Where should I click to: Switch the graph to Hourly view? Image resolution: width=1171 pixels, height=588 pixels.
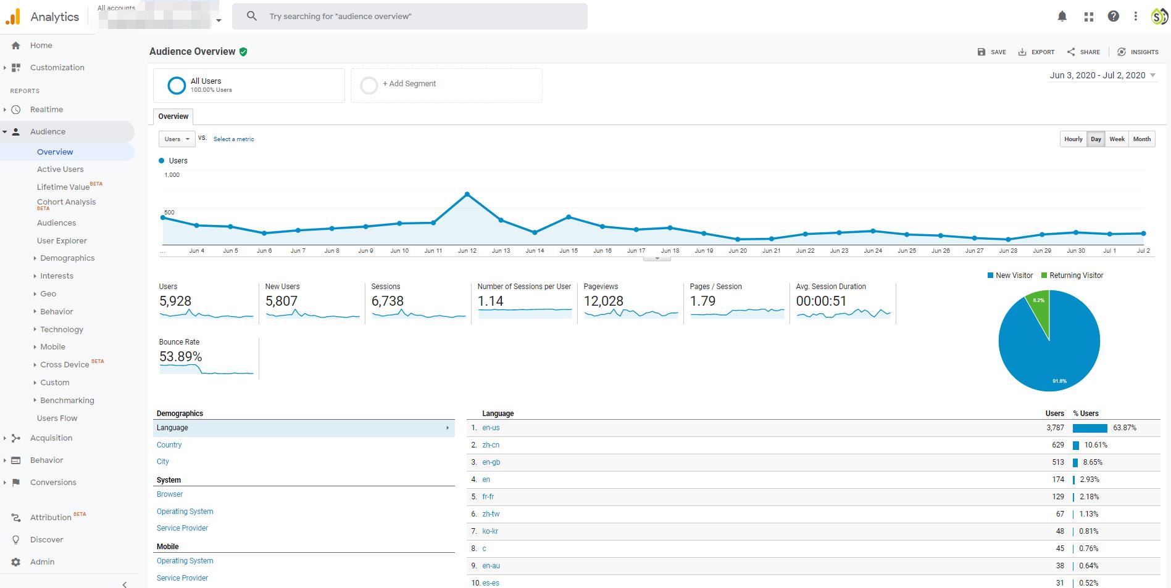click(1073, 139)
